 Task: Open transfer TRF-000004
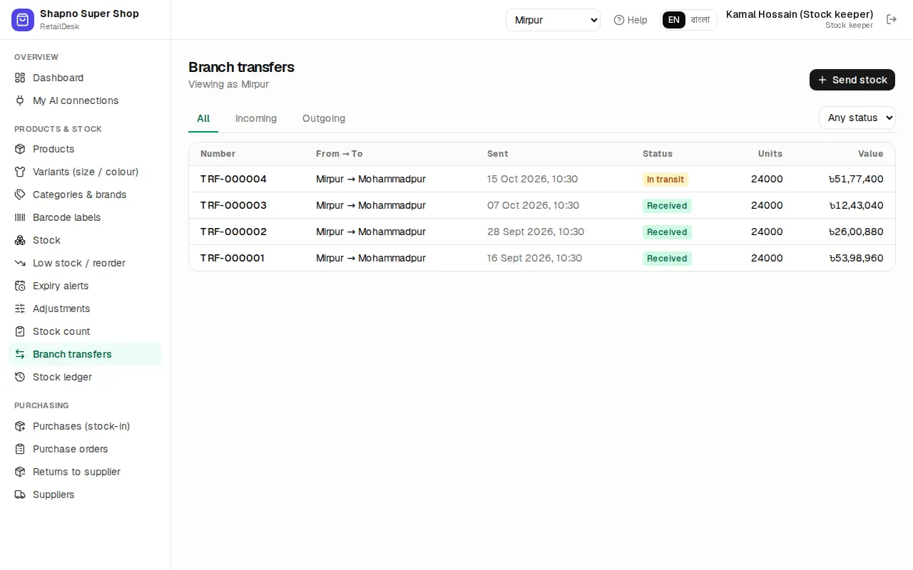233,179
